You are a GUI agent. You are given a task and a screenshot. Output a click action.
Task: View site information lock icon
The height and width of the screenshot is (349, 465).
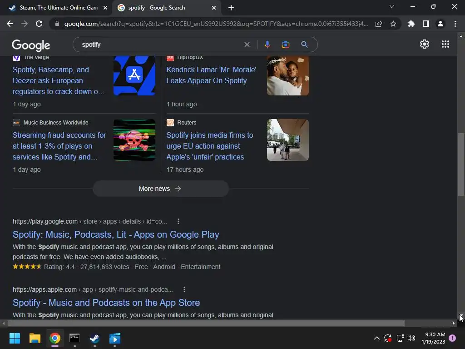(57, 24)
